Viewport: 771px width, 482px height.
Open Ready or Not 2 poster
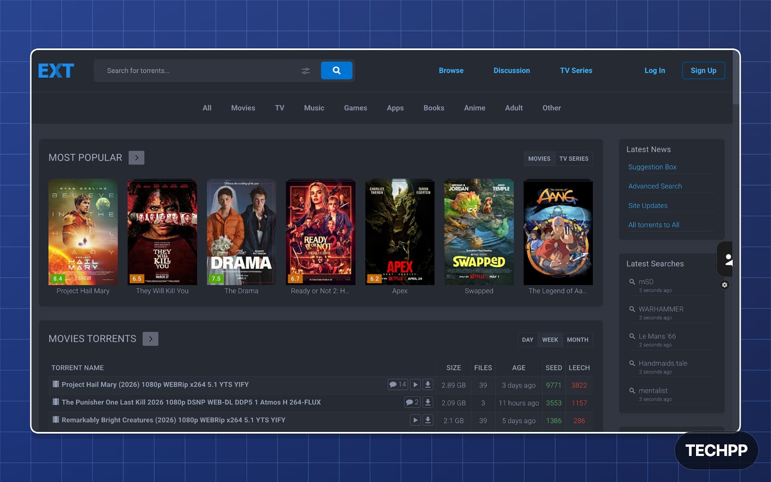tap(321, 232)
